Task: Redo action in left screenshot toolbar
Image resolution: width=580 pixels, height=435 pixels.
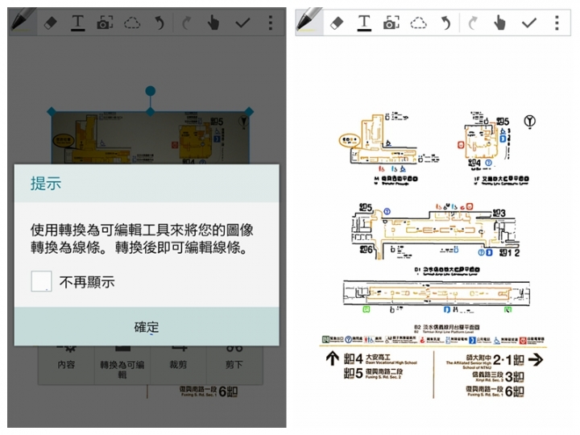Action: (x=186, y=23)
